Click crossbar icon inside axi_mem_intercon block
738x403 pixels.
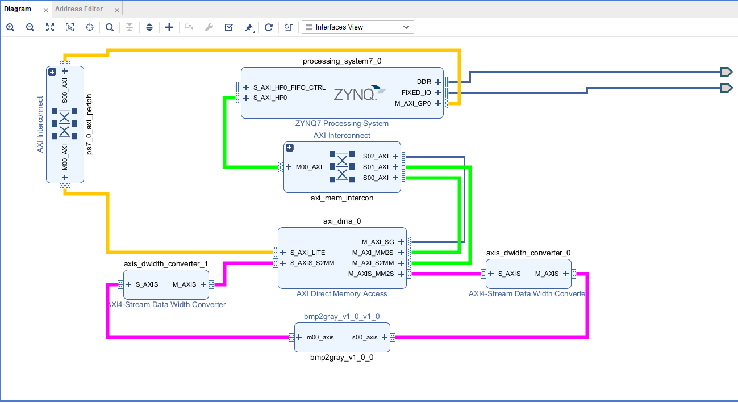pos(342,167)
